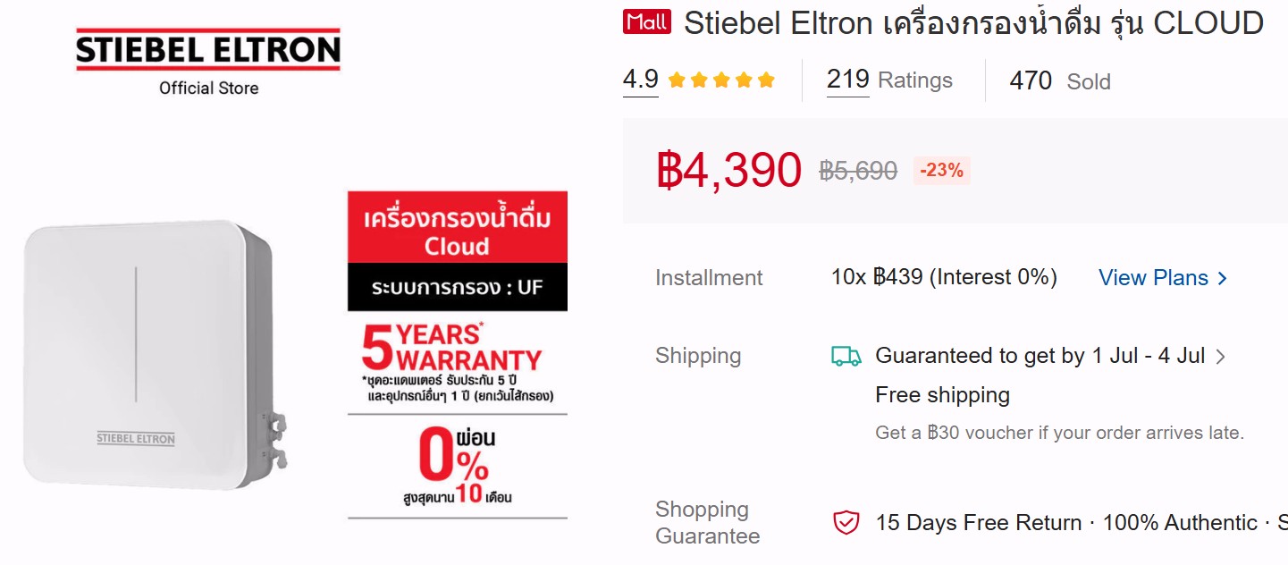
Task: Click the -23% discount badge
Action: point(942,171)
